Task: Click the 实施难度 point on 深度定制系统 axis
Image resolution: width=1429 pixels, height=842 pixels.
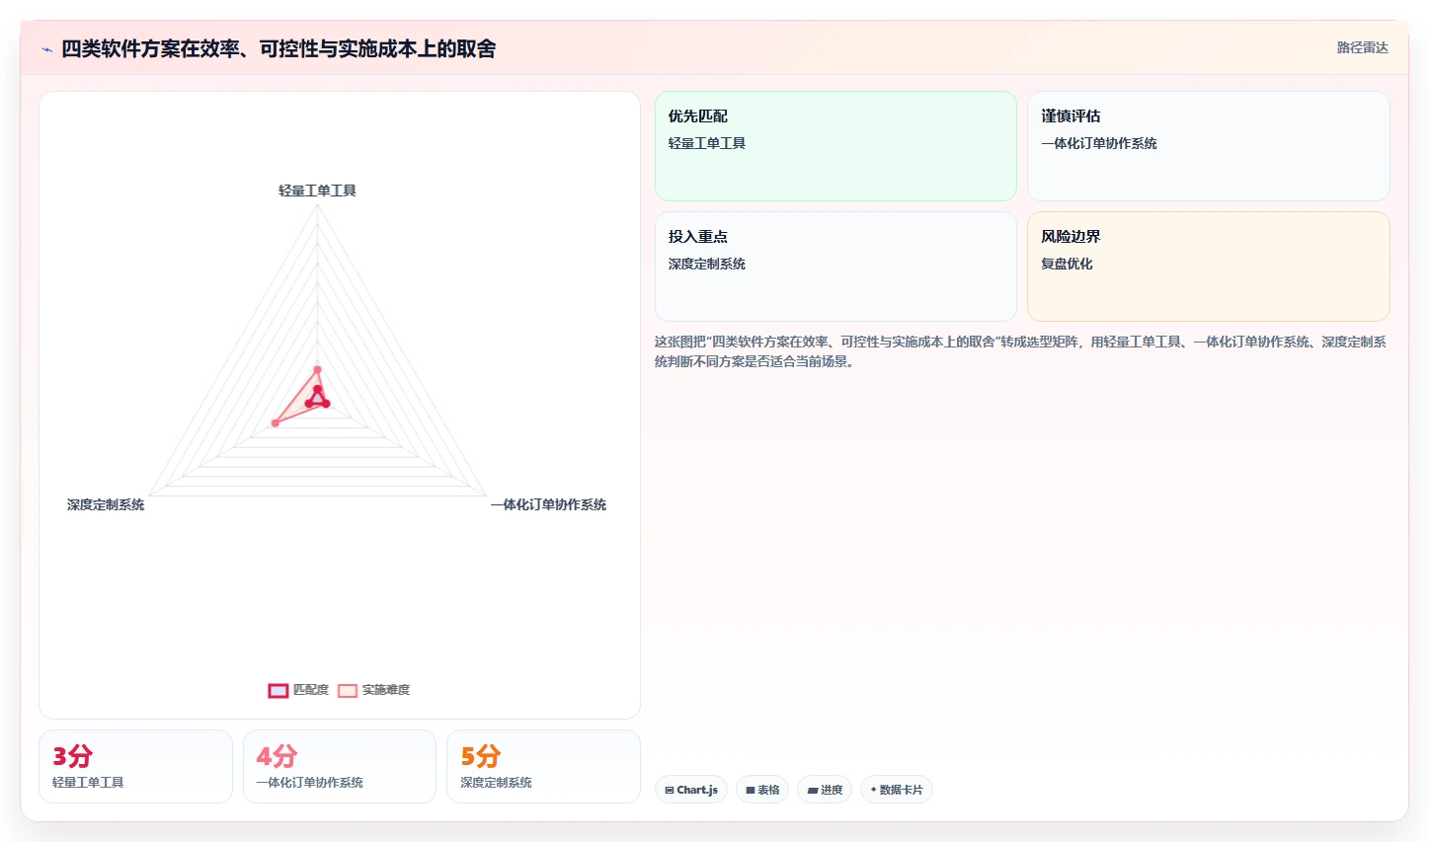Action: pyautogui.click(x=276, y=423)
